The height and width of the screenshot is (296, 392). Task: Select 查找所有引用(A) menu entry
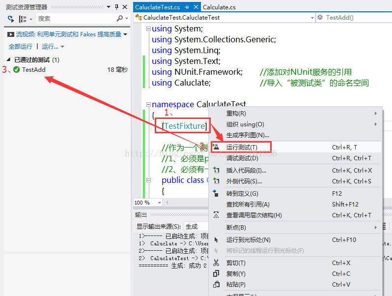coord(296,205)
